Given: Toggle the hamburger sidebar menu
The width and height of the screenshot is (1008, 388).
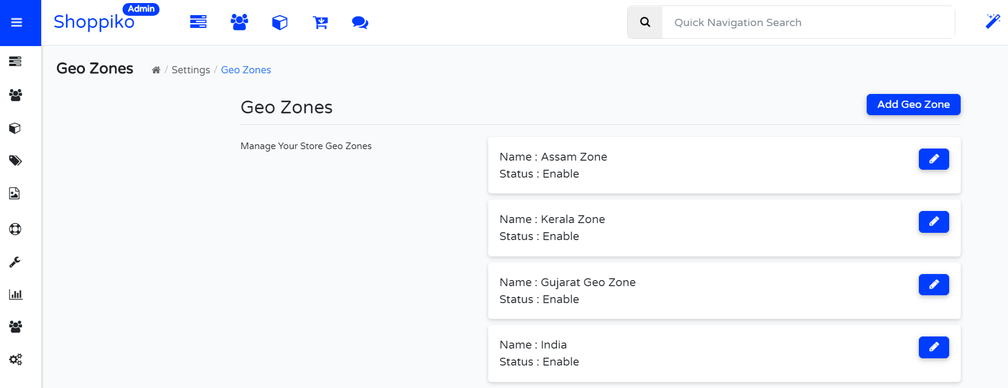Looking at the screenshot, I should [16, 22].
